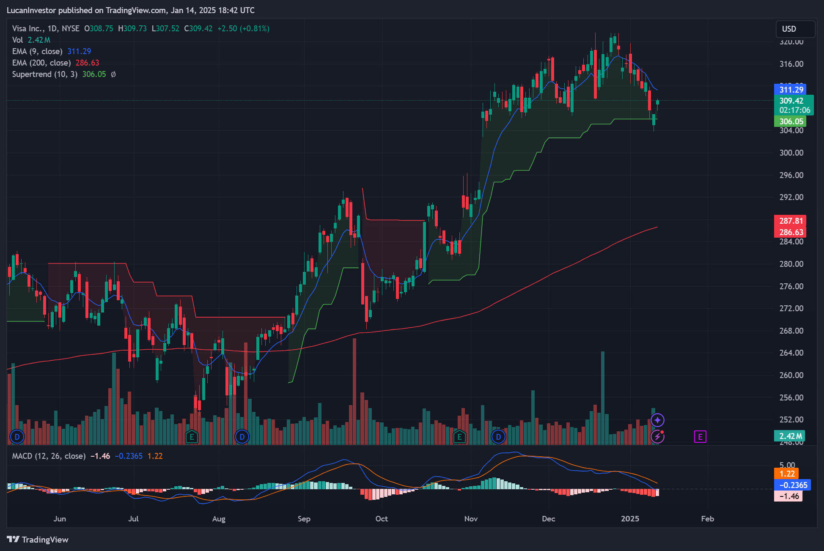Click the Oct label on time axis
The height and width of the screenshot is (551, 824).
(x=382, y=518)
